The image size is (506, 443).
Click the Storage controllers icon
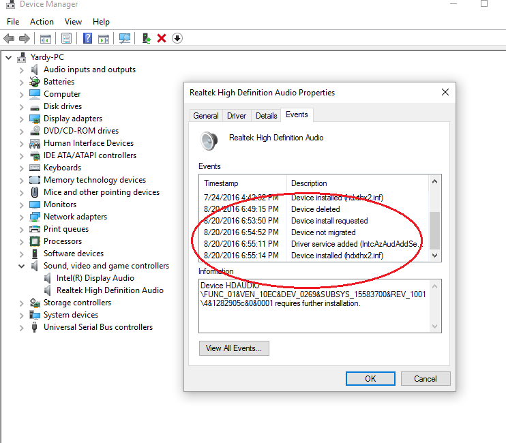pyautogui.click(x=35, y=303)
